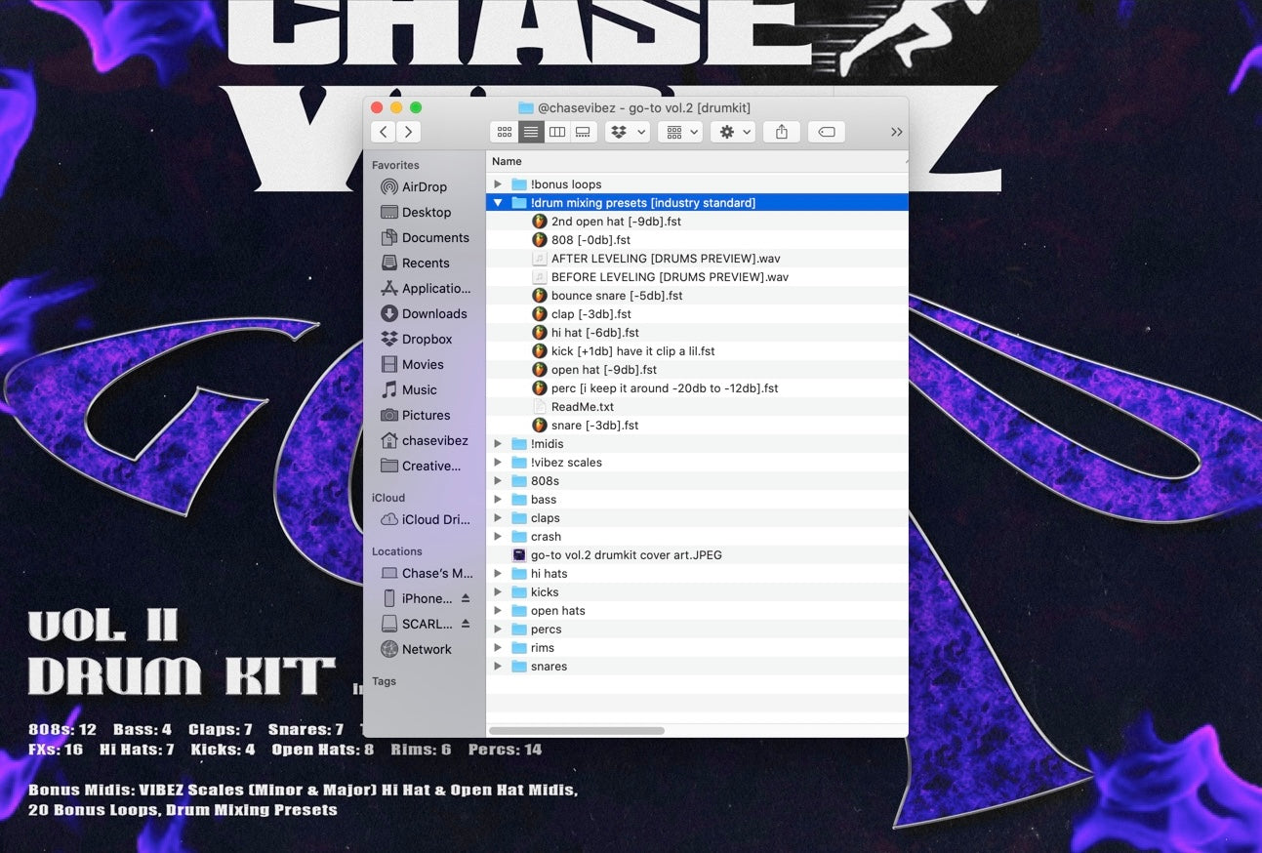Expand the claps folder triangle
Image resolution: width=1262 pixels, height=853 pixels.
point(498,518)
